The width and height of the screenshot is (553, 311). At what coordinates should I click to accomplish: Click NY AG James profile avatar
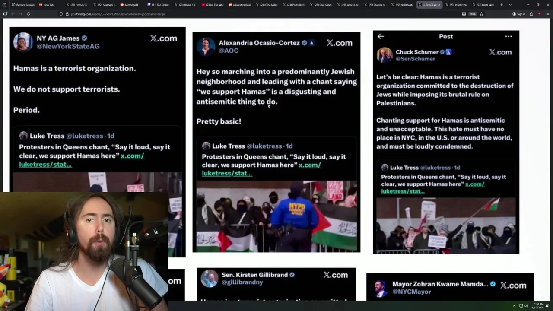click(22, 42)
